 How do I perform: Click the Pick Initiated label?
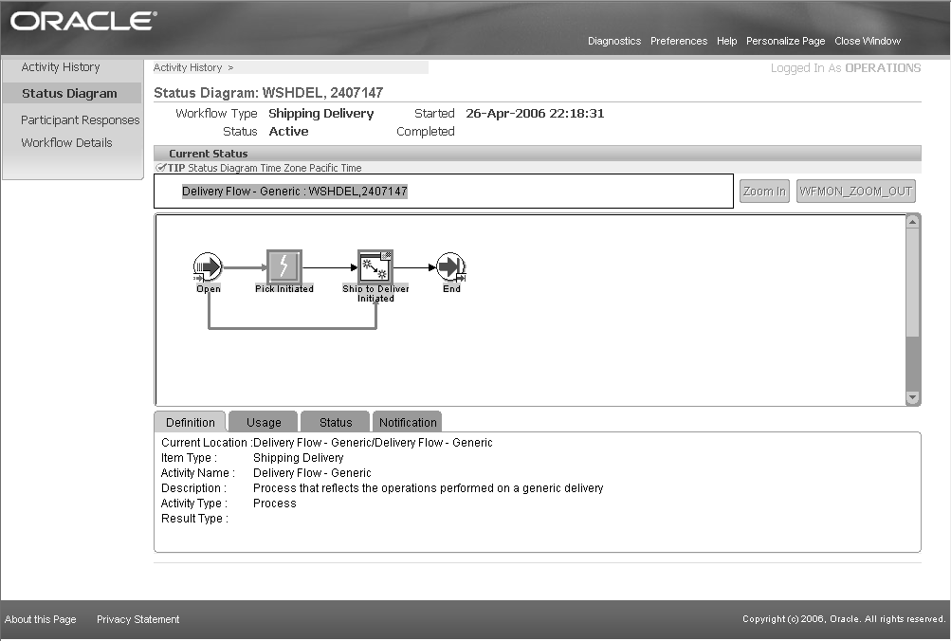coord(283,288)
